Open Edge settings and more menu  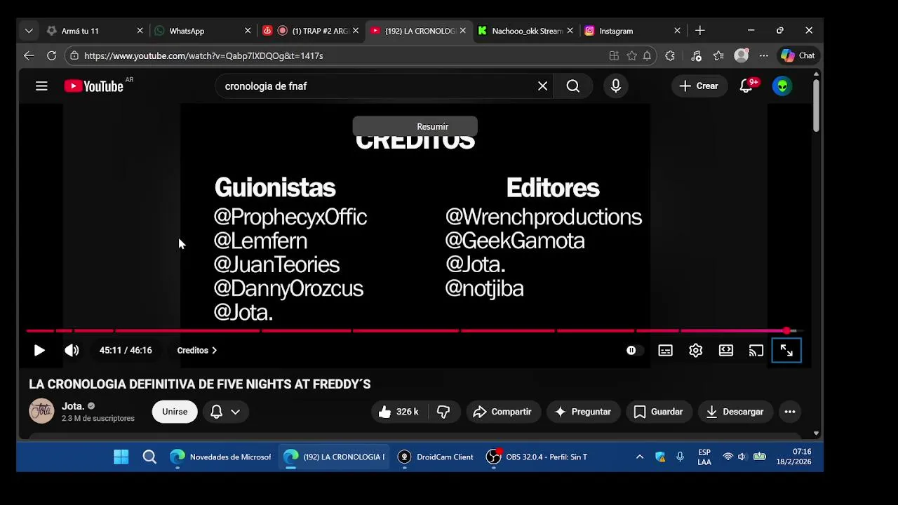(x=764, y=55)
